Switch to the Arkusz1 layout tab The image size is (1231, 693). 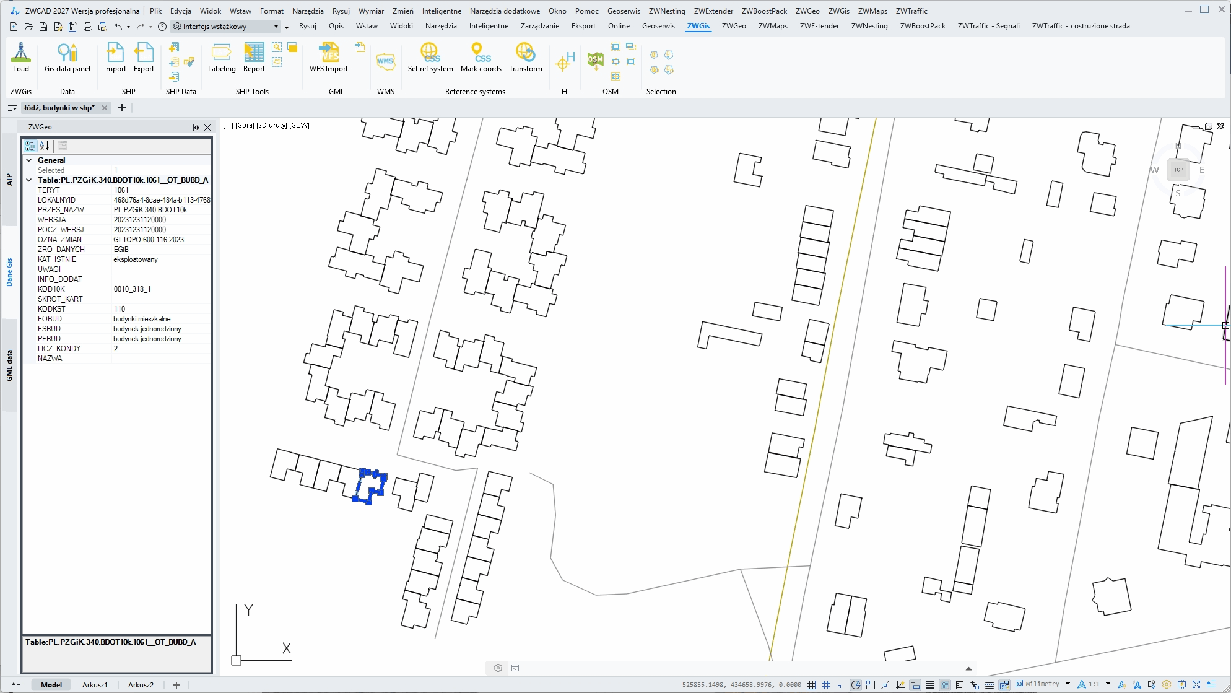(x=95, y=685)
